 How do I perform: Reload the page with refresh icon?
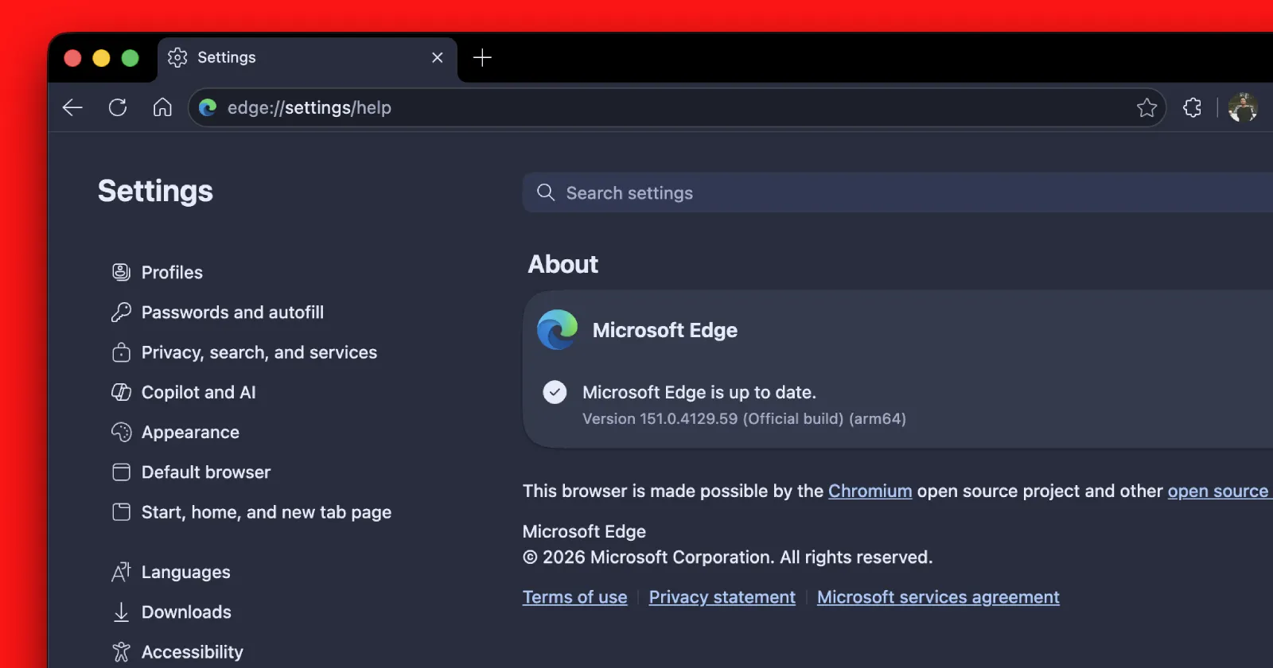118,107
